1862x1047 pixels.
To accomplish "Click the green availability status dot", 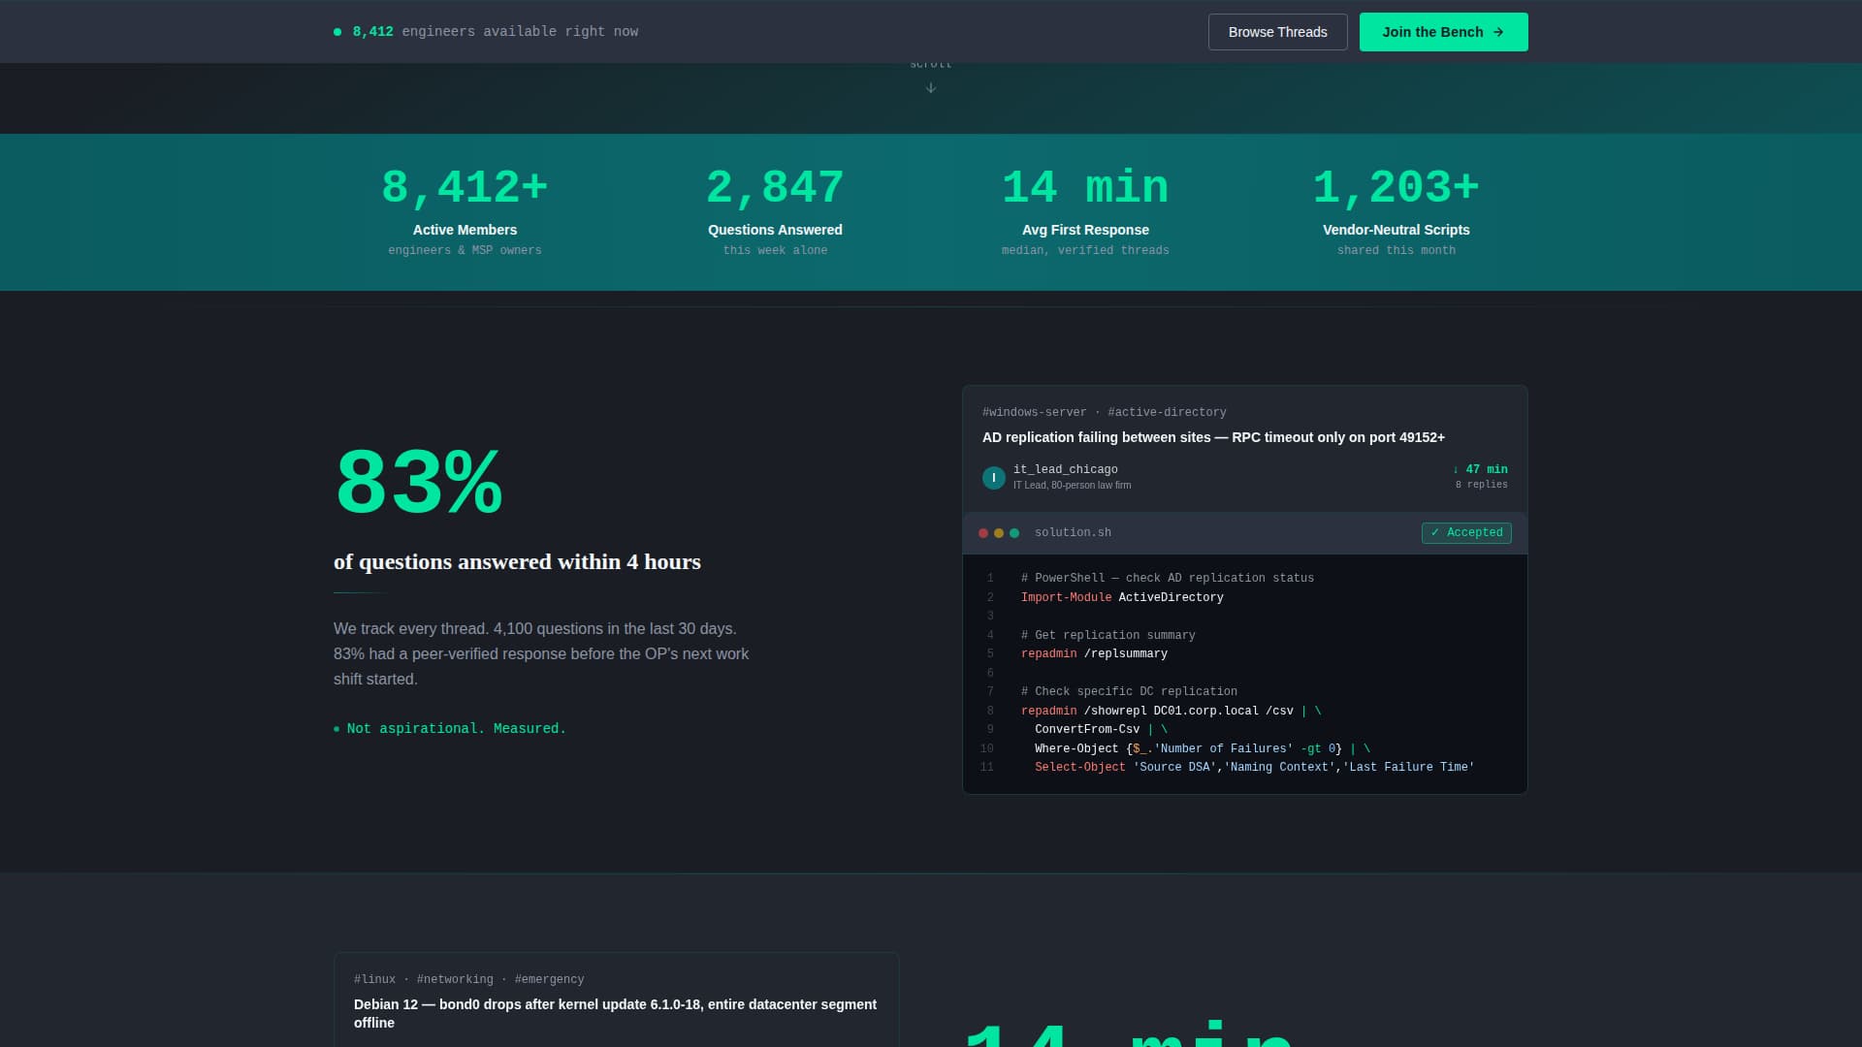I will point(338,31).
